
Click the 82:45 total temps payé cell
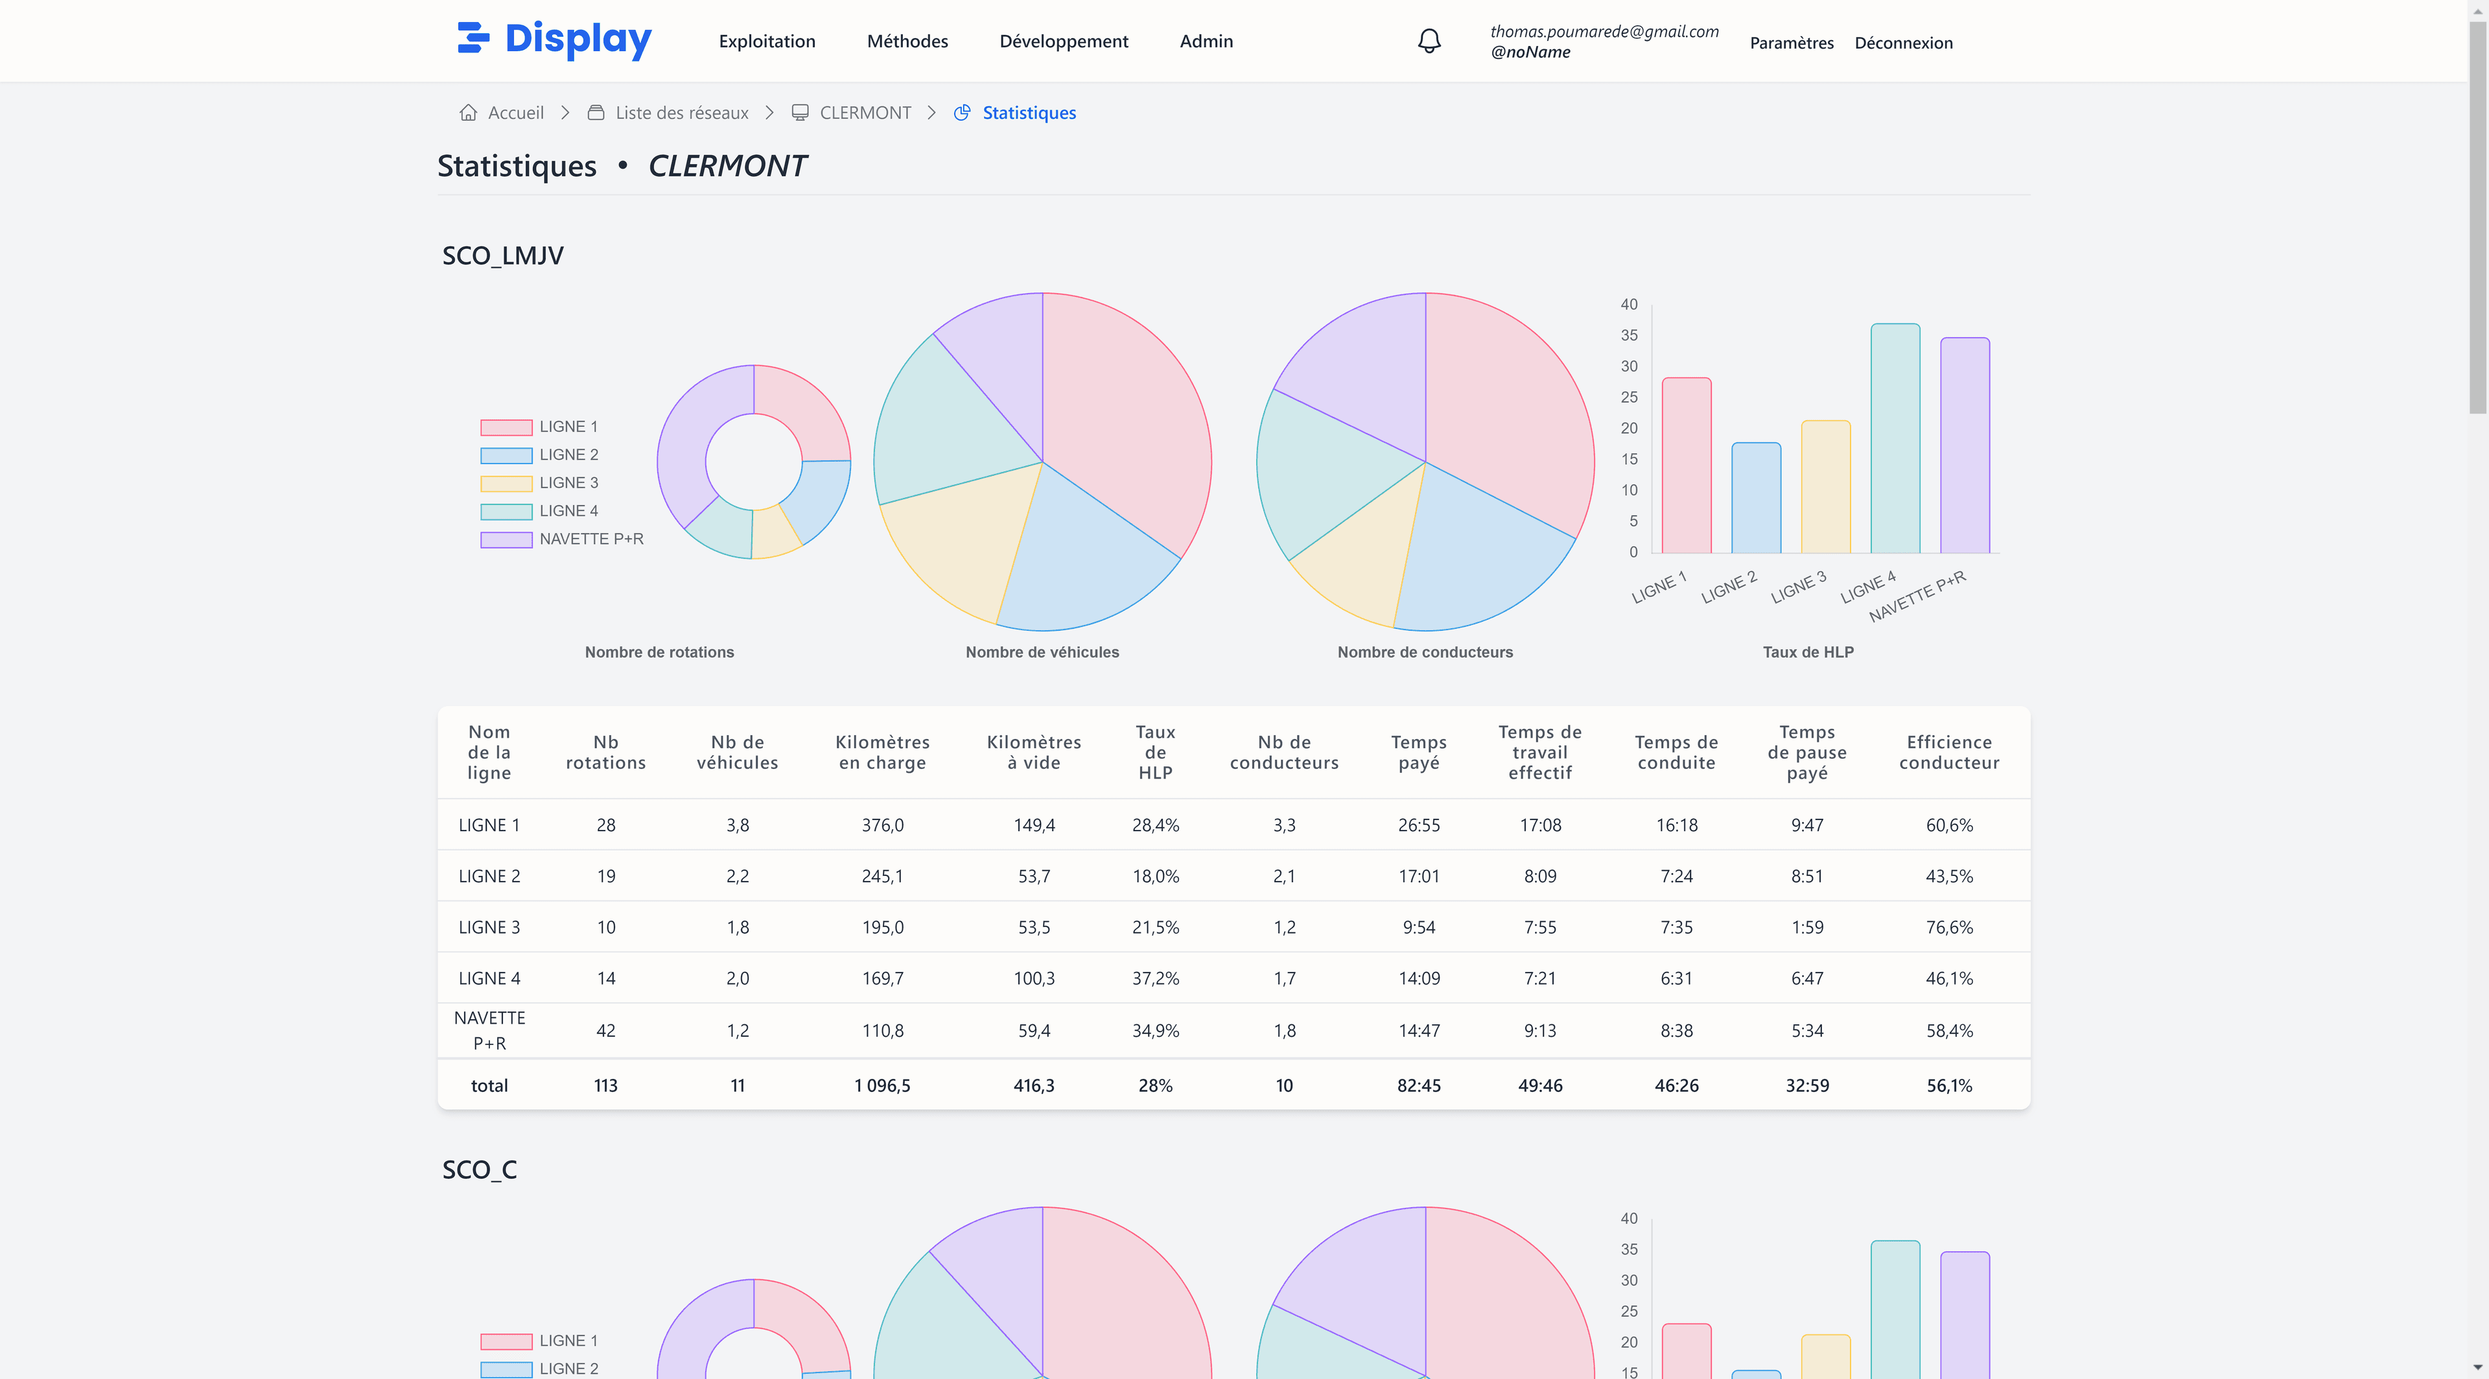[1418, 1085]
